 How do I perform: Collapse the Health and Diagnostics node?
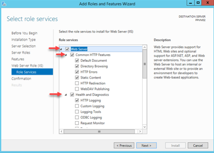pyautogui.click(x=66, y=95)
